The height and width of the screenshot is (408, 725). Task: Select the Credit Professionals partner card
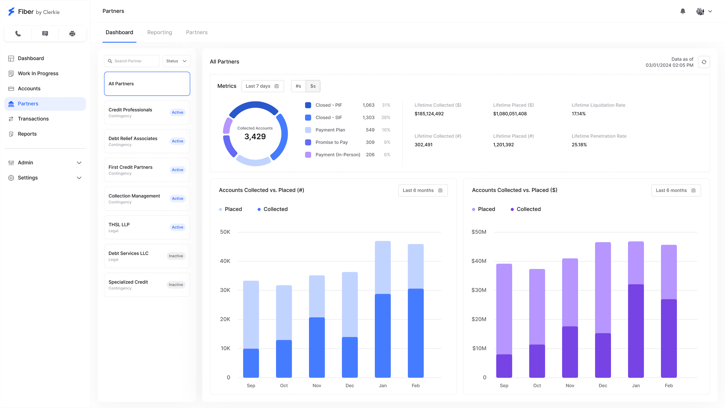coord(147,113)
